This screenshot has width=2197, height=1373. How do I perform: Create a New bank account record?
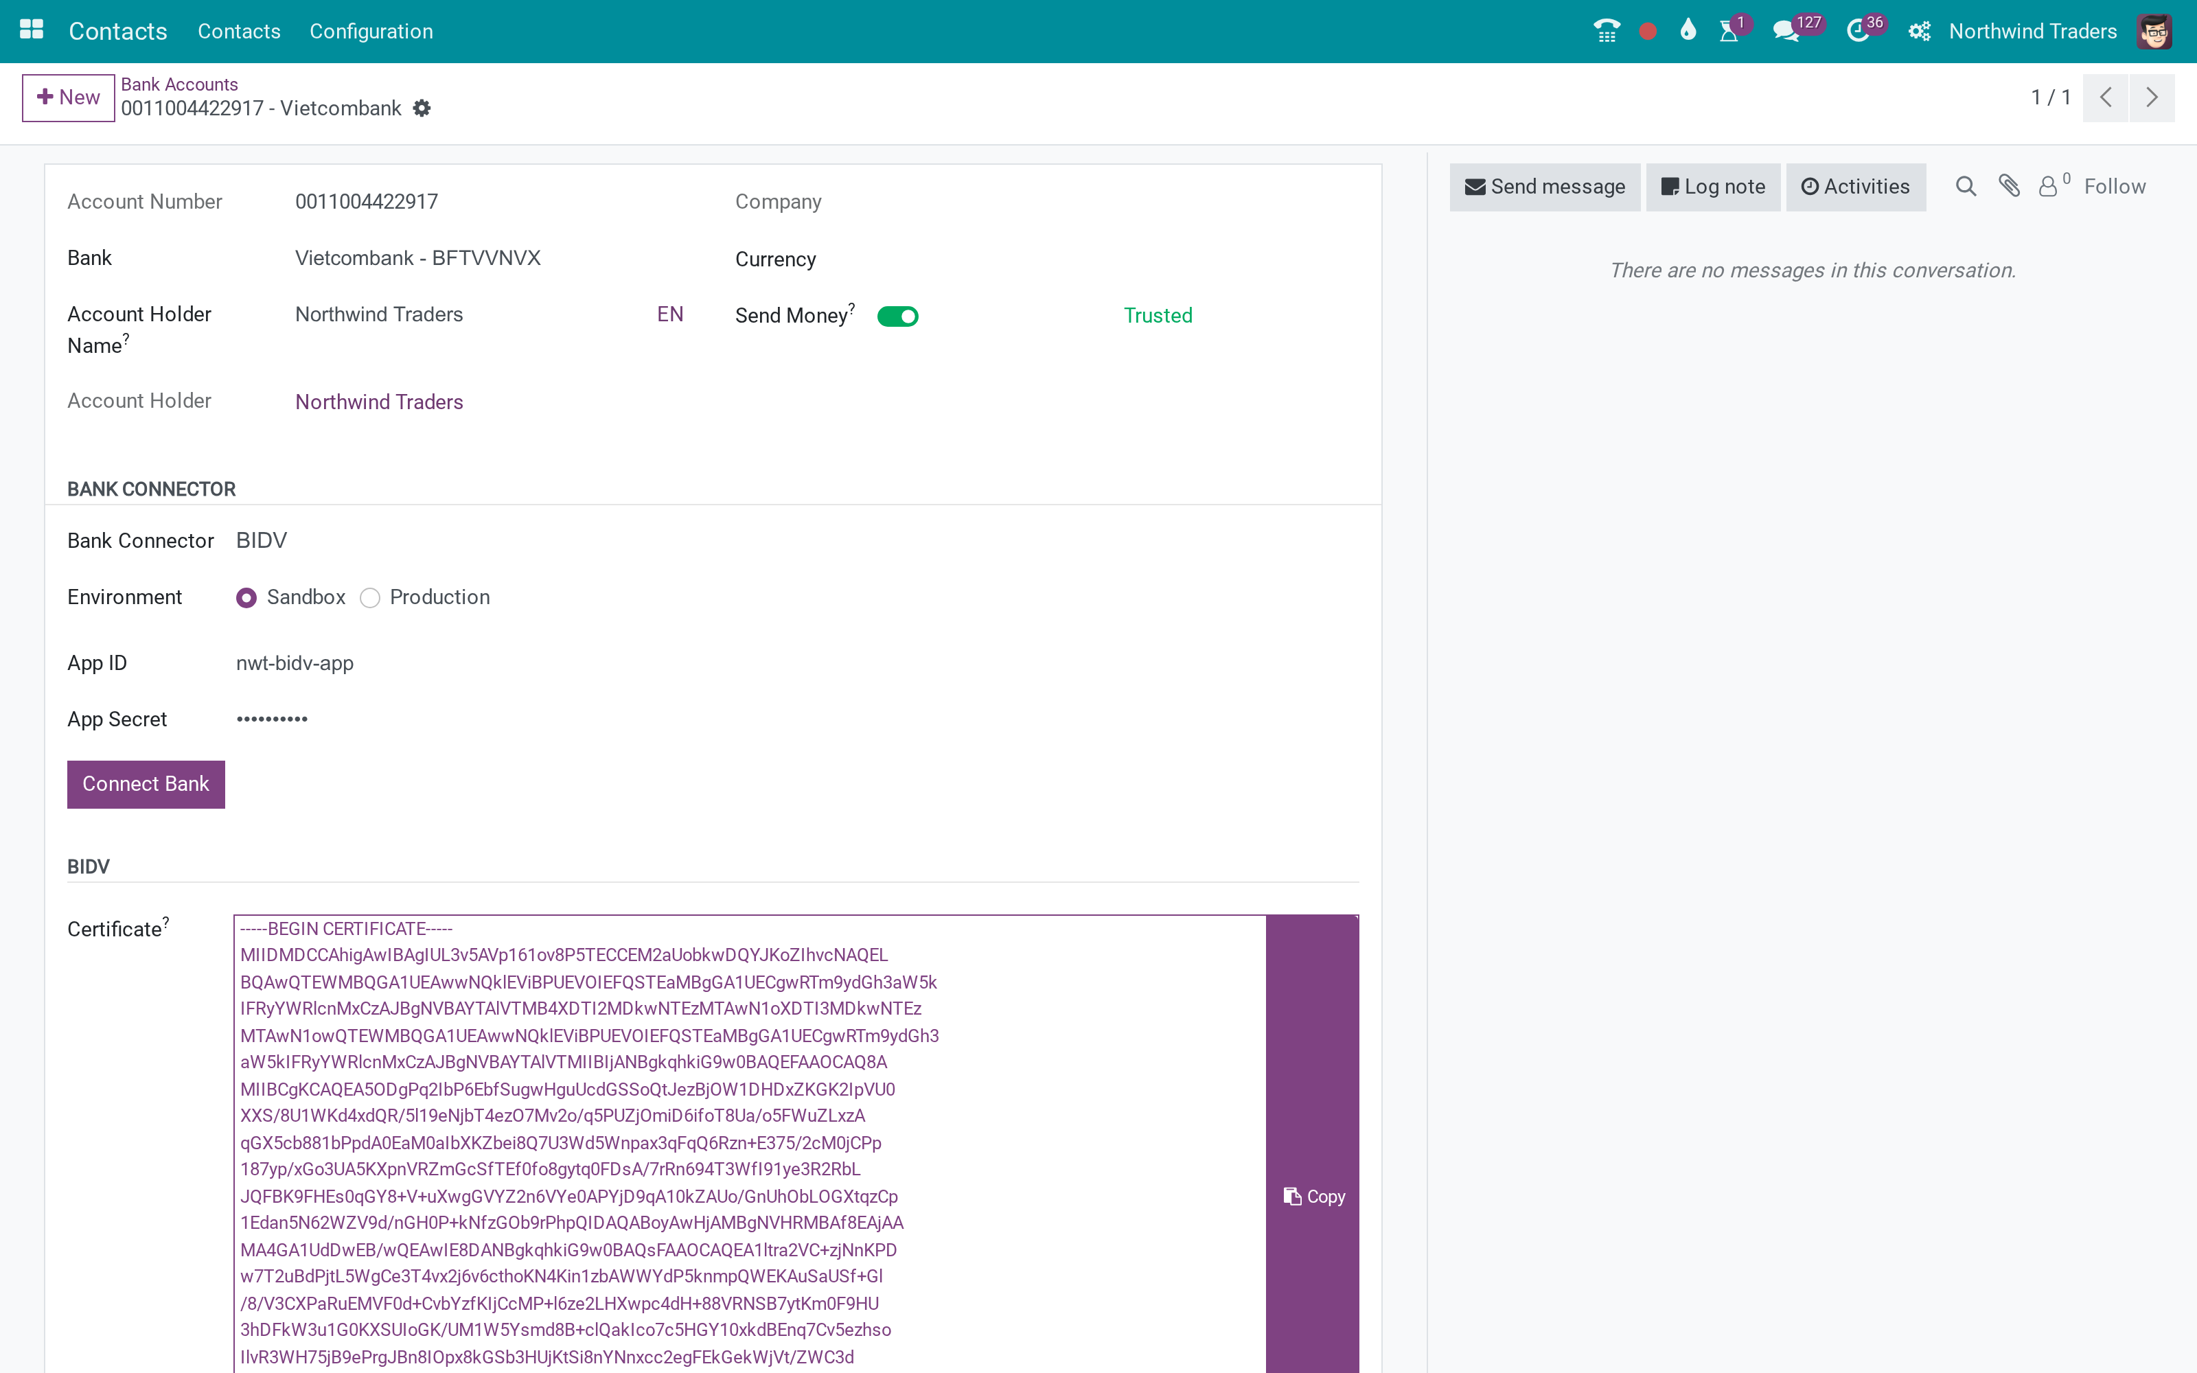point(68,97)
